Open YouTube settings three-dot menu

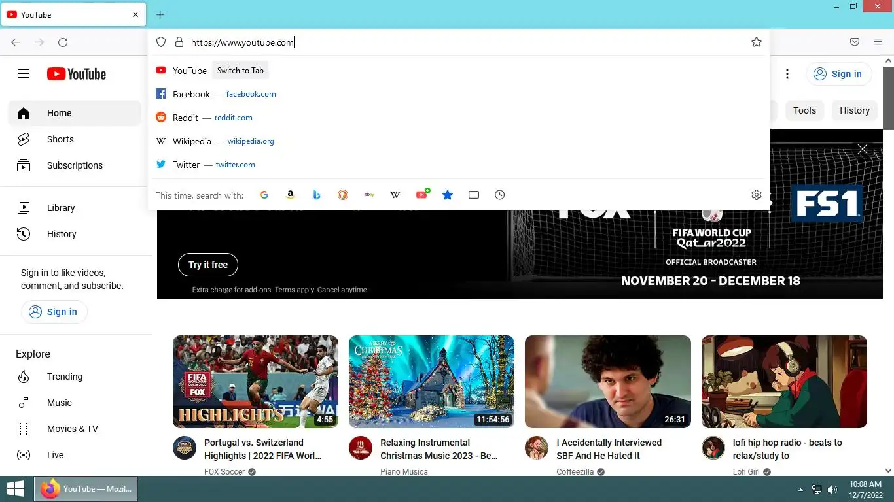click(787, 74)
